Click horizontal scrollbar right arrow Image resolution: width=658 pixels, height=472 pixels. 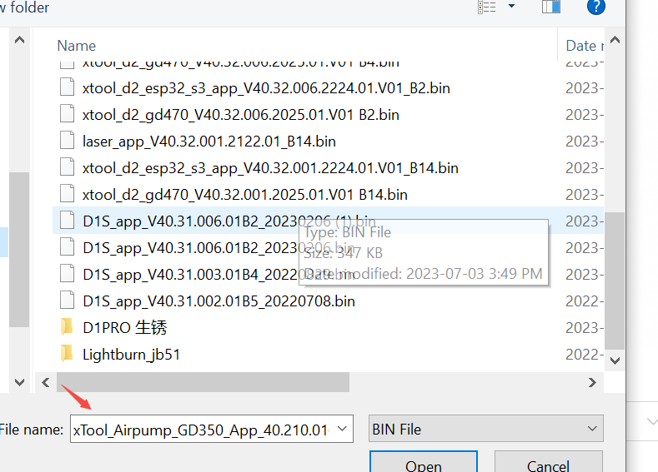pos(593,382)
